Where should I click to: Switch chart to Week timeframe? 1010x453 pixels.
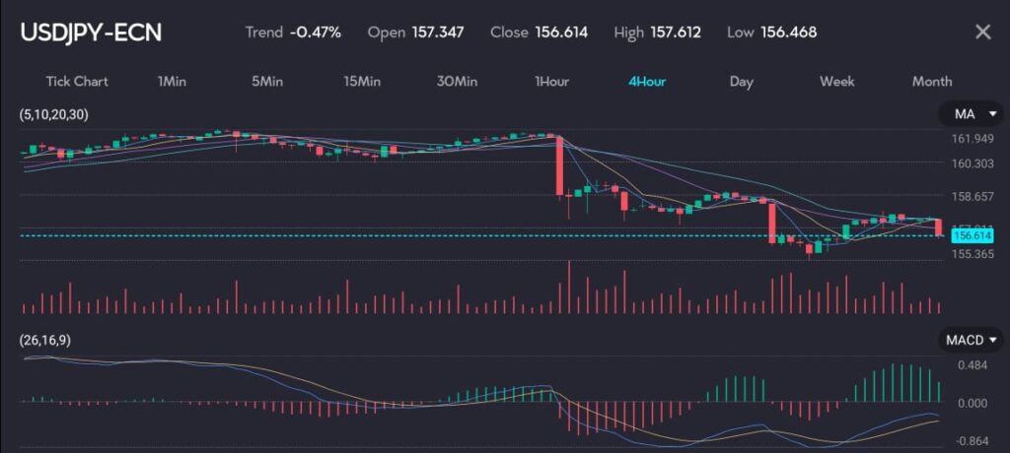click(x=836, y=81)
